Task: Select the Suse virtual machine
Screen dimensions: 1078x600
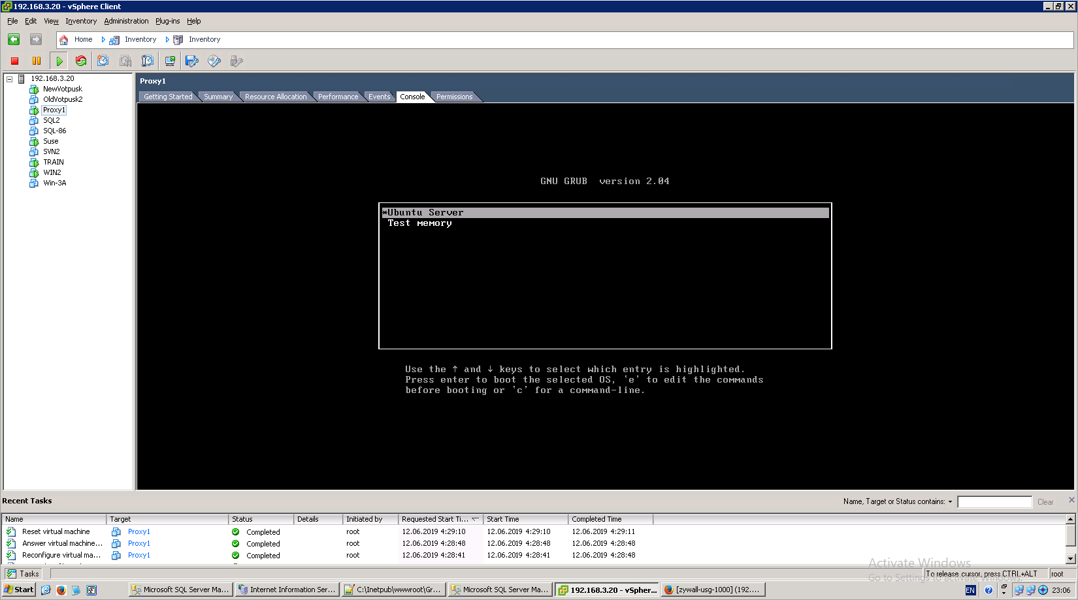Action: [51, 141]
